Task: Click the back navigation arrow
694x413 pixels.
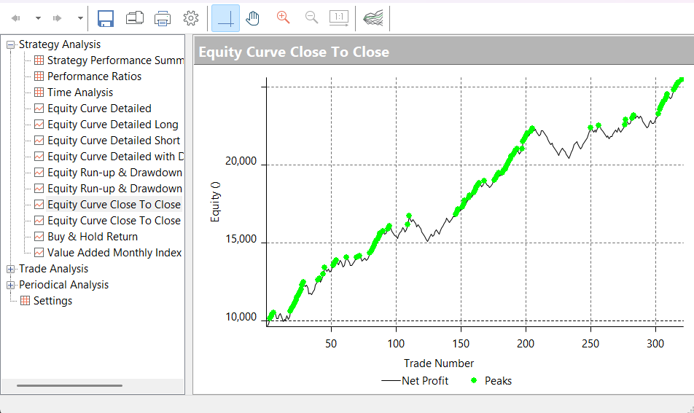Action: coord(16,18)
